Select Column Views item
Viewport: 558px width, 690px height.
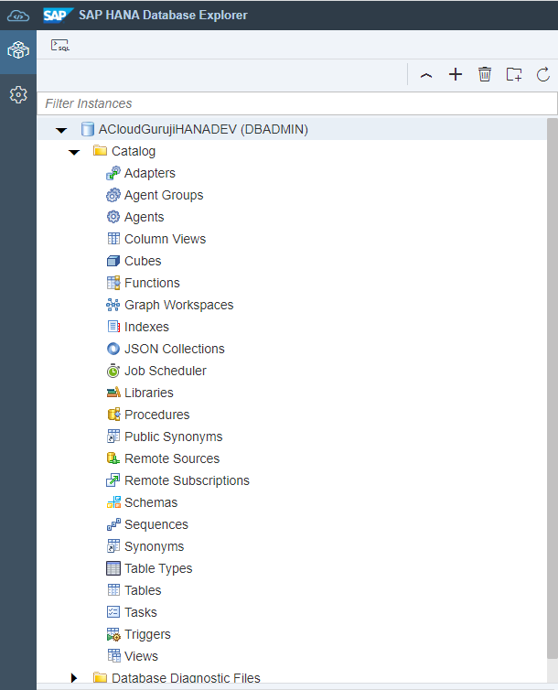pyautogui.click(x=165, y=239)
